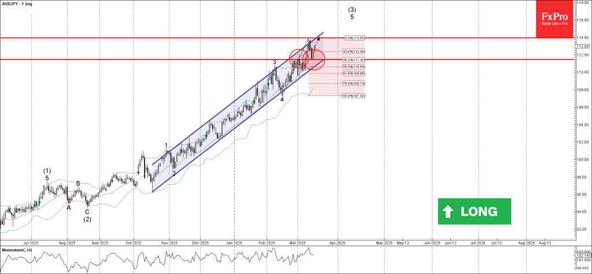Click the 101.000 momentum axis label
Screen dimensions: 592x274
(x=583, y=260)
